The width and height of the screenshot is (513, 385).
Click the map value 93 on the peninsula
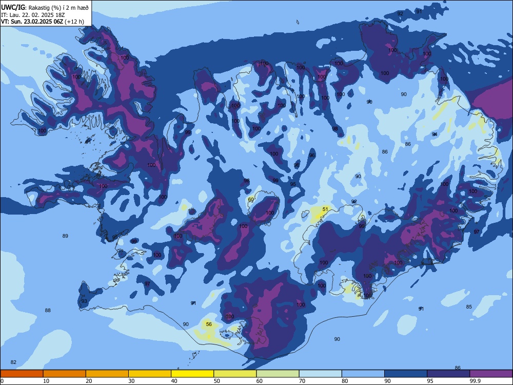click(x=85, y=301)
